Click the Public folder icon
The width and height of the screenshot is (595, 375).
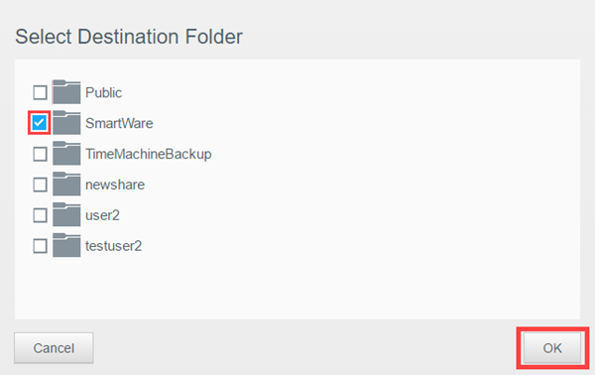click(66, 92)
